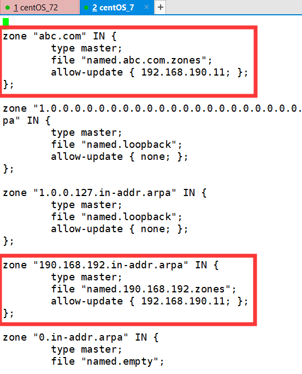This screenshot has height=374, width=302.
Task: Click the long 1.0.0.0.0.0 IPv6 zone line
Action: click(152, 108)
